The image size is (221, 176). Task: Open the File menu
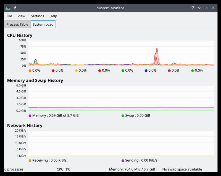[x=9, y=16]
